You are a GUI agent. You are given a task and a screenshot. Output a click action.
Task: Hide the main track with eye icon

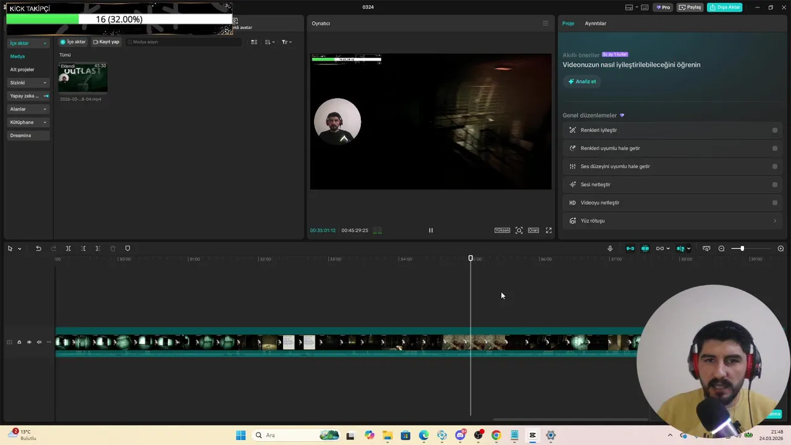pos(29,342)
